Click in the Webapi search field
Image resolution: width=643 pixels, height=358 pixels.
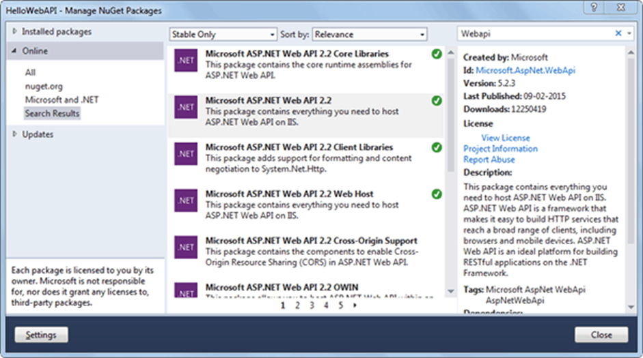tap(535, 33)
